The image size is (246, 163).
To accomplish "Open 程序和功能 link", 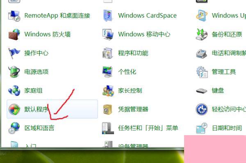I will point(133,53).
